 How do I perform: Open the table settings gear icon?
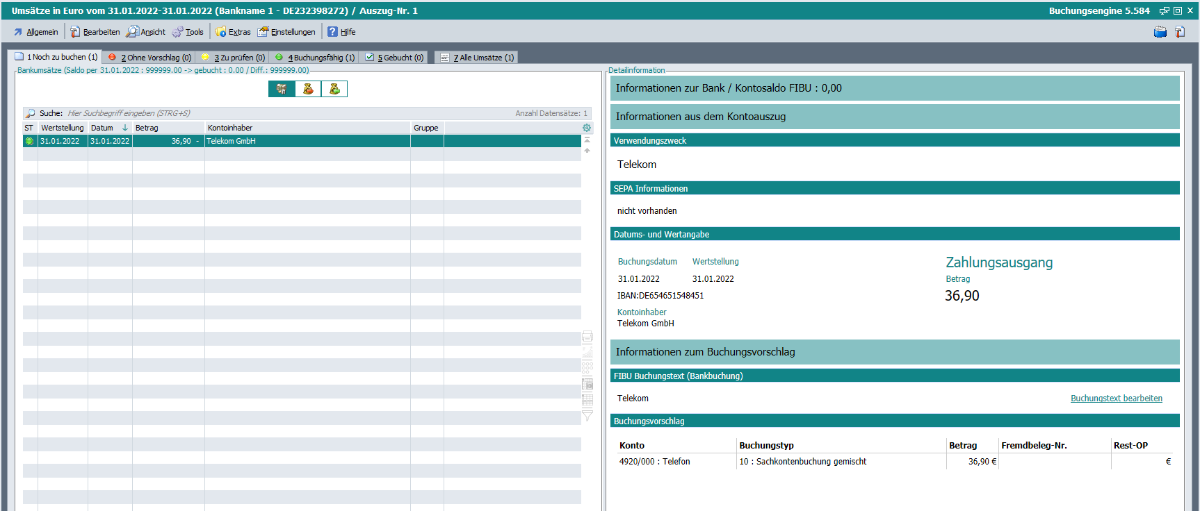coord(587,128)
